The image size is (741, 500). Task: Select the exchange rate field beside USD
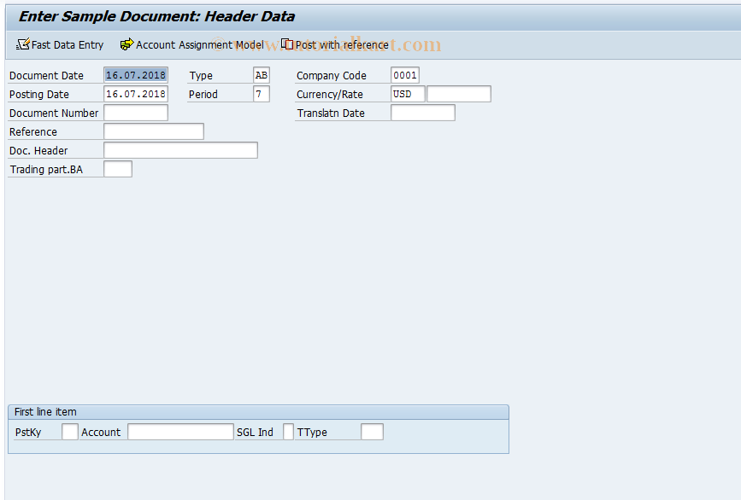[458, 94]
